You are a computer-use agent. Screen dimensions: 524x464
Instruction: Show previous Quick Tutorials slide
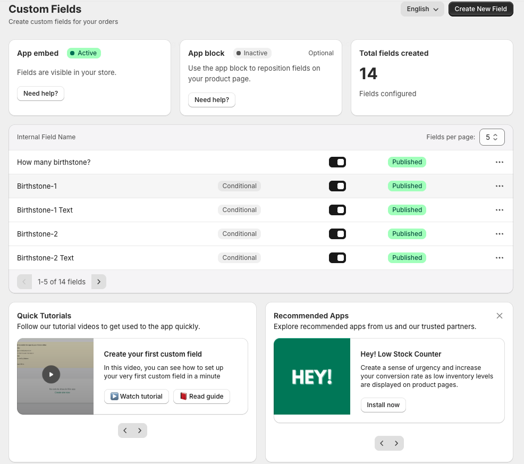(x=125, y=431)
